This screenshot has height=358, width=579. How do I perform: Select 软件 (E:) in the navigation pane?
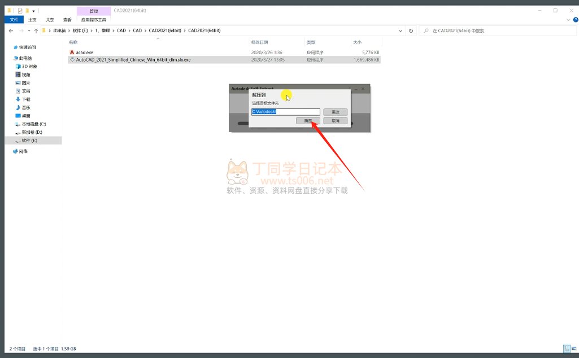coord(29,141)
